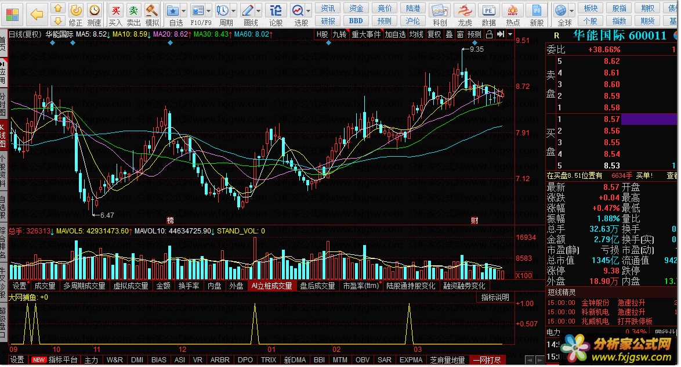This screenshot has width=681, height=367.
Task: Open 设置 next to 成交量 tab
Action: (x=19, y=286)
